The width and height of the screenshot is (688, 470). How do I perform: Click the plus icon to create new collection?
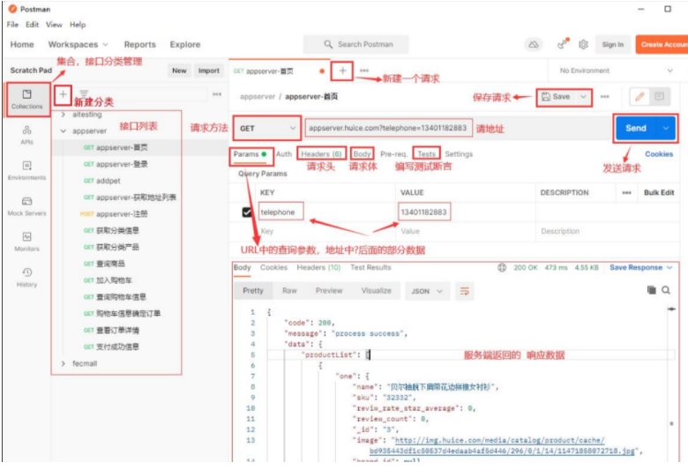pos(64,94)
